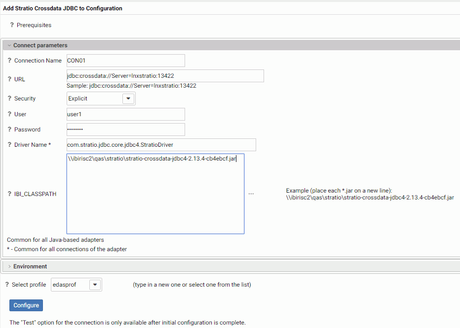Click the URL input field
Screen dimensions: 460x328
[165, 76]
